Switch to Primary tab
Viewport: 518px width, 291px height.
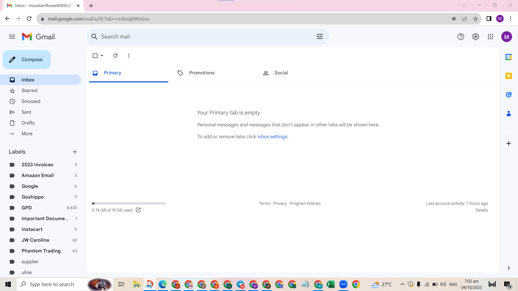[129, 73]
